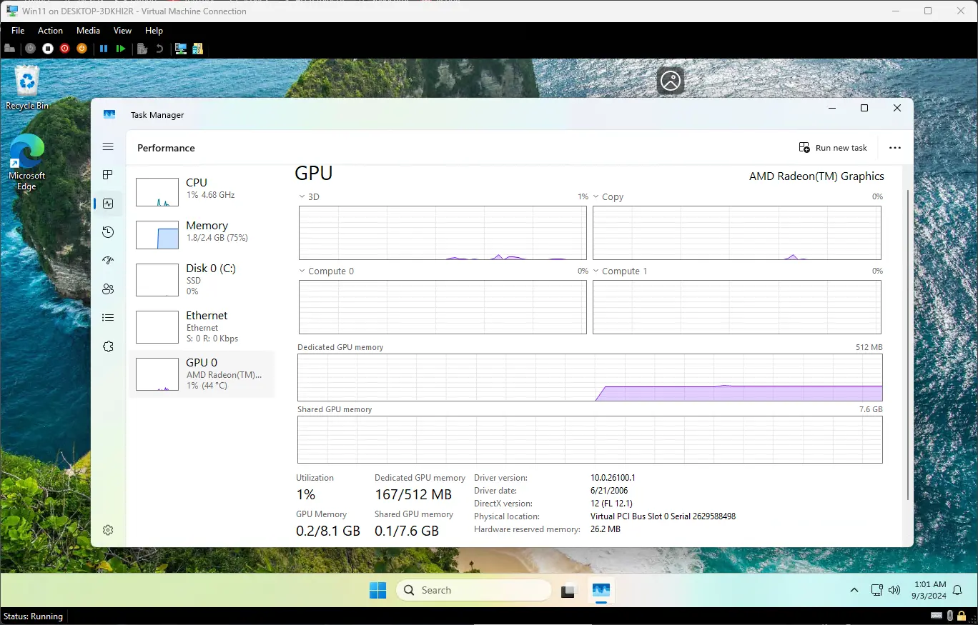Click the Recycle Bin desktop icon
This screenshot has height=625, width=978.
[x=27, y=89]
